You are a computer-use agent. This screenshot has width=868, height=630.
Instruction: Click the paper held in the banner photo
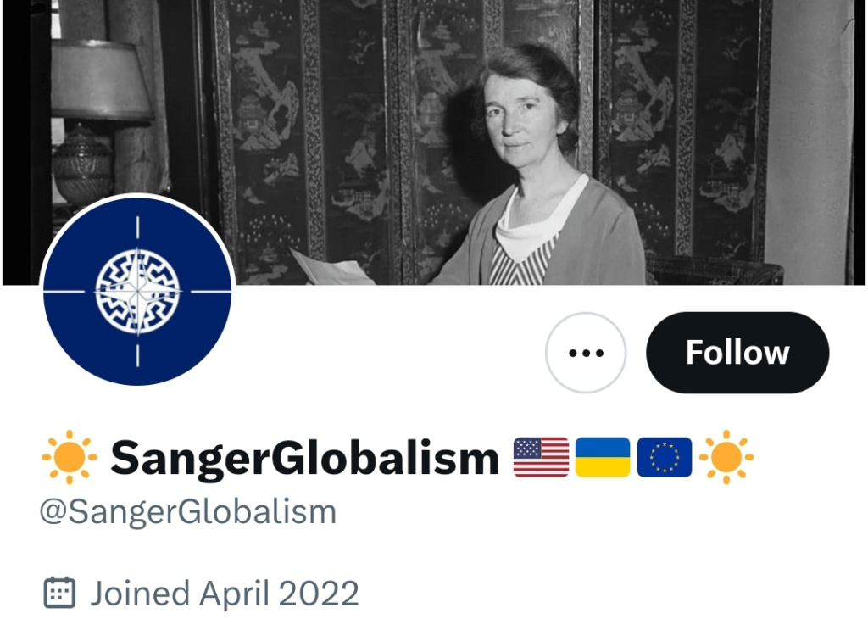point(331,267)
